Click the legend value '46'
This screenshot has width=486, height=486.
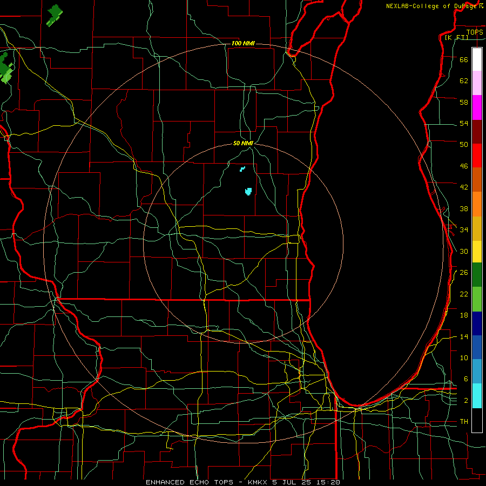click(x=464, y=166)
